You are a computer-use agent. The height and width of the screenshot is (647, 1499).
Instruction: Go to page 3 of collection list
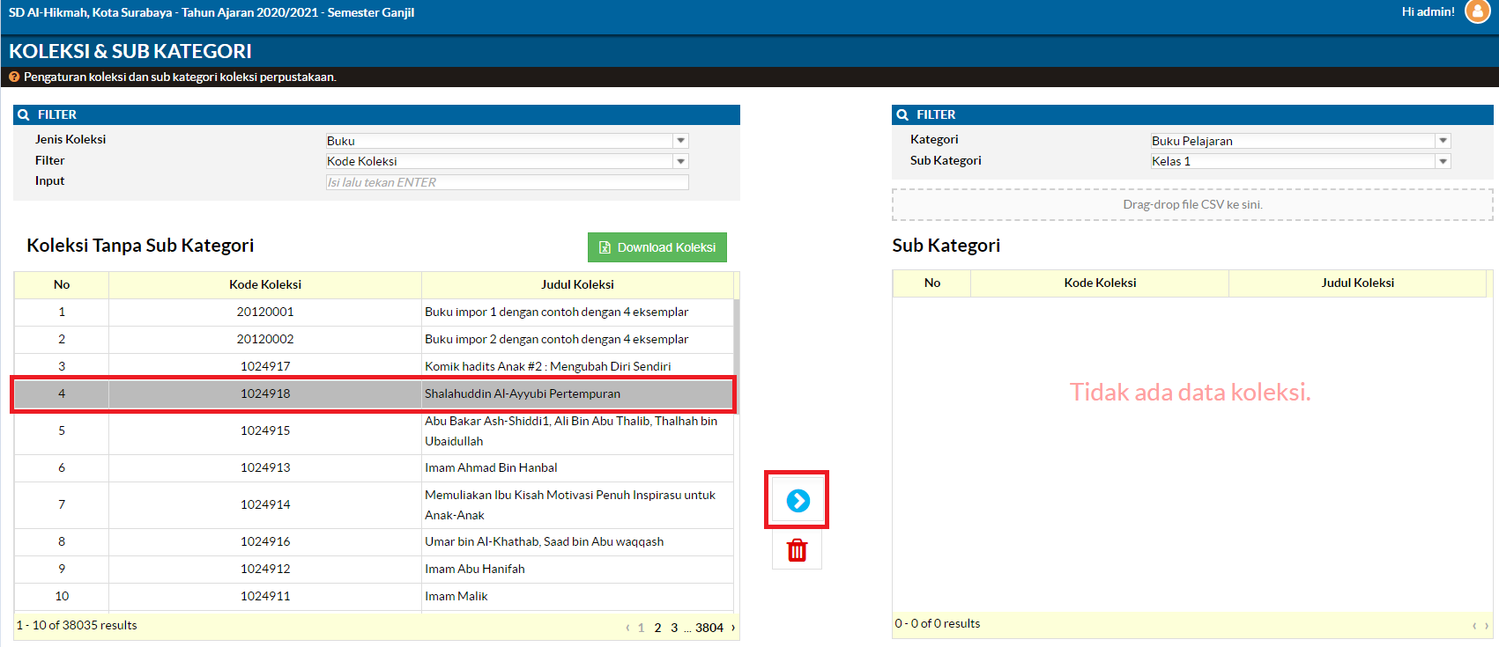pos(674,628)
